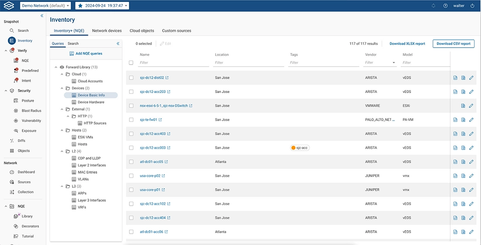This screenshot has height=245, width=481.
Task: Click the Tags filter field
Action: 324,62
